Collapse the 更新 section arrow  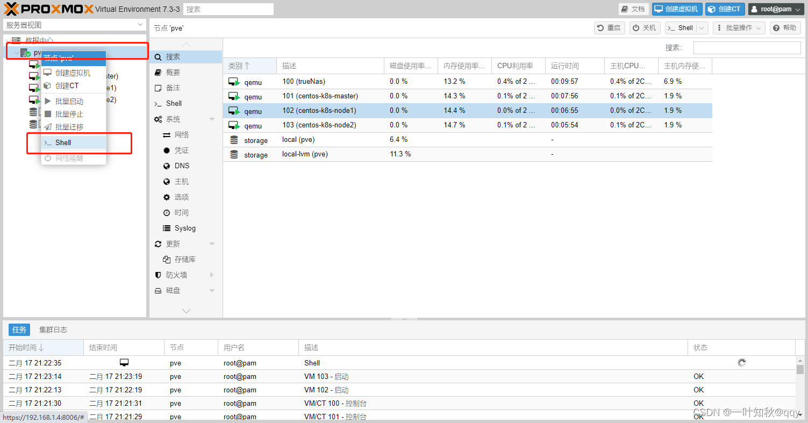(x=212, y=243)
